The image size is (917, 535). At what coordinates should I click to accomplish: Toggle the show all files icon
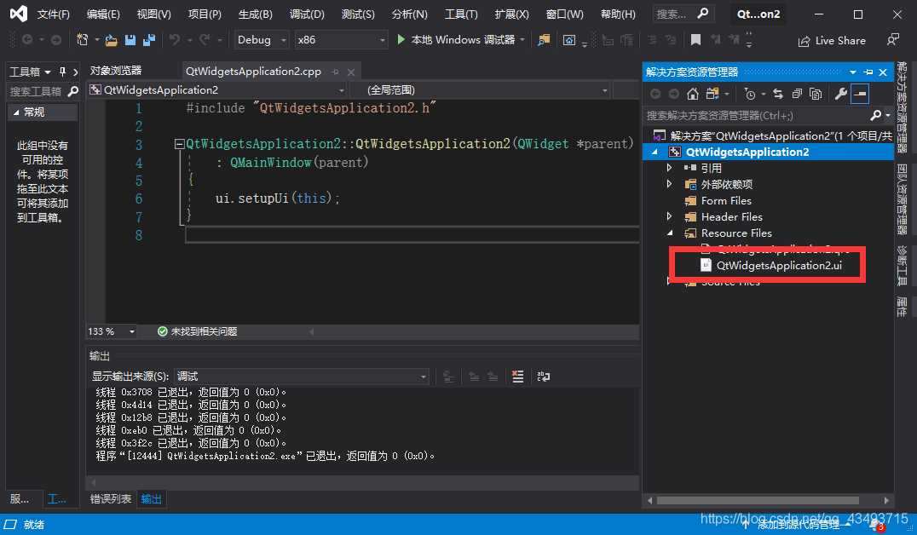tap(816, 94)
